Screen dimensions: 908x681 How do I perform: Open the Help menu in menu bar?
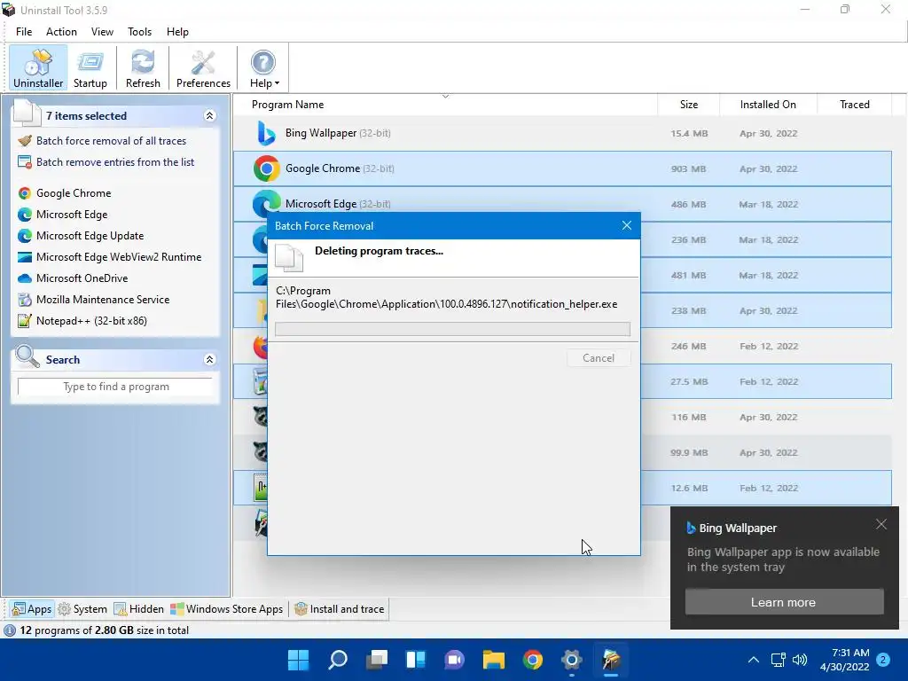pos(177,32)
